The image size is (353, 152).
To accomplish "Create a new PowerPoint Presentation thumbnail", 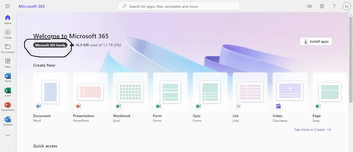I will (x=90, y=92).
